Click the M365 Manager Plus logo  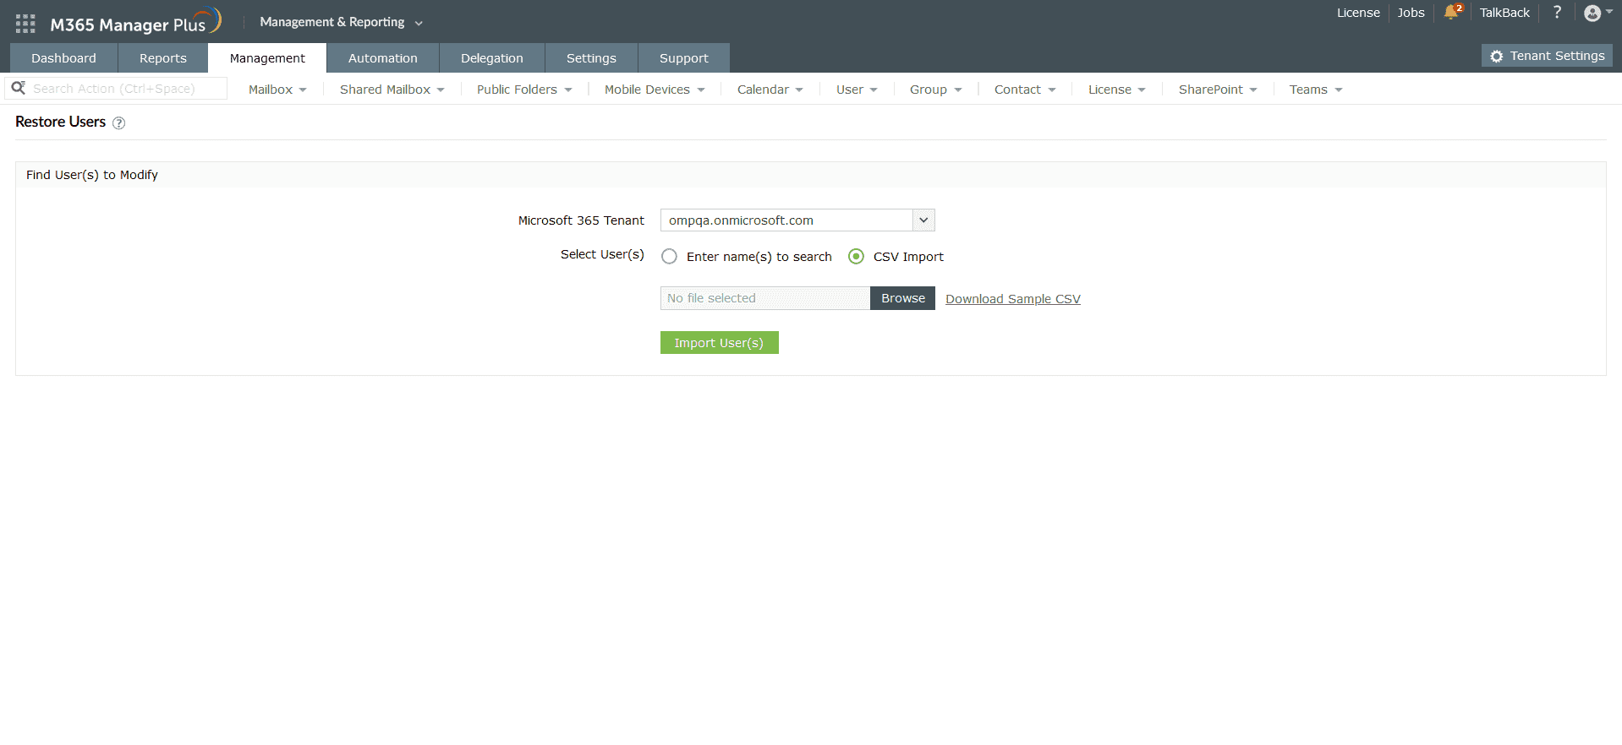(x=135, y=22)
